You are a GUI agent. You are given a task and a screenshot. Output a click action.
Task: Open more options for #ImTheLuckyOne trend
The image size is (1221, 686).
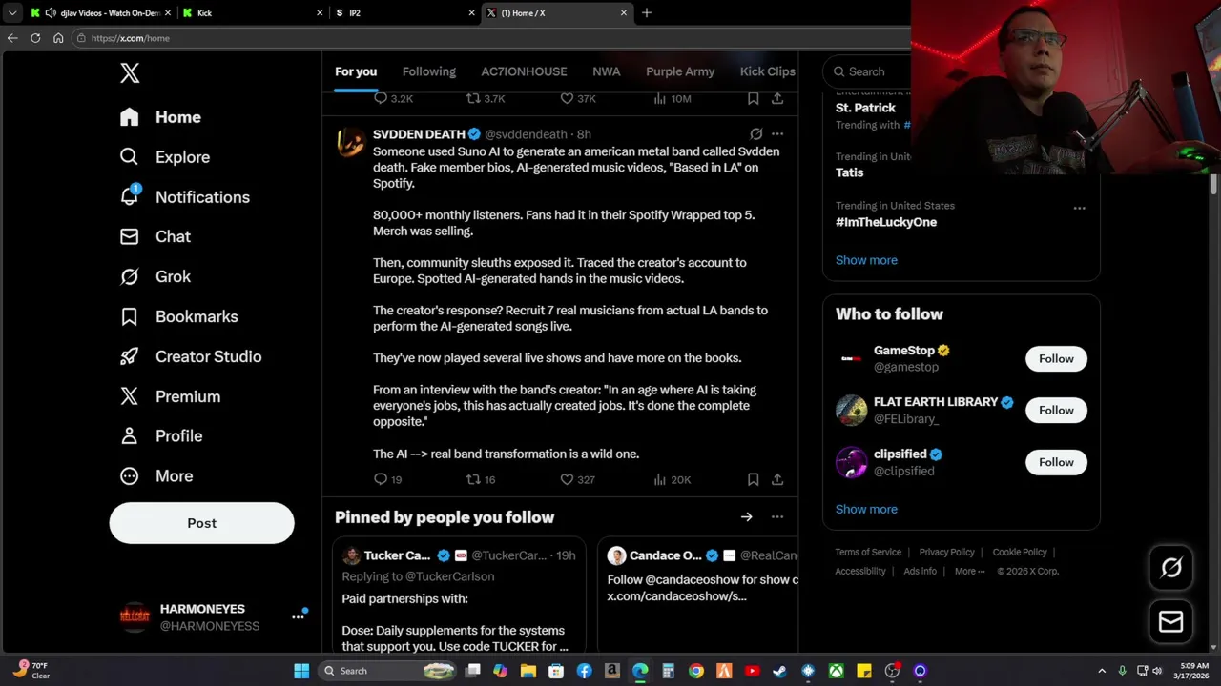point(1079,208)
